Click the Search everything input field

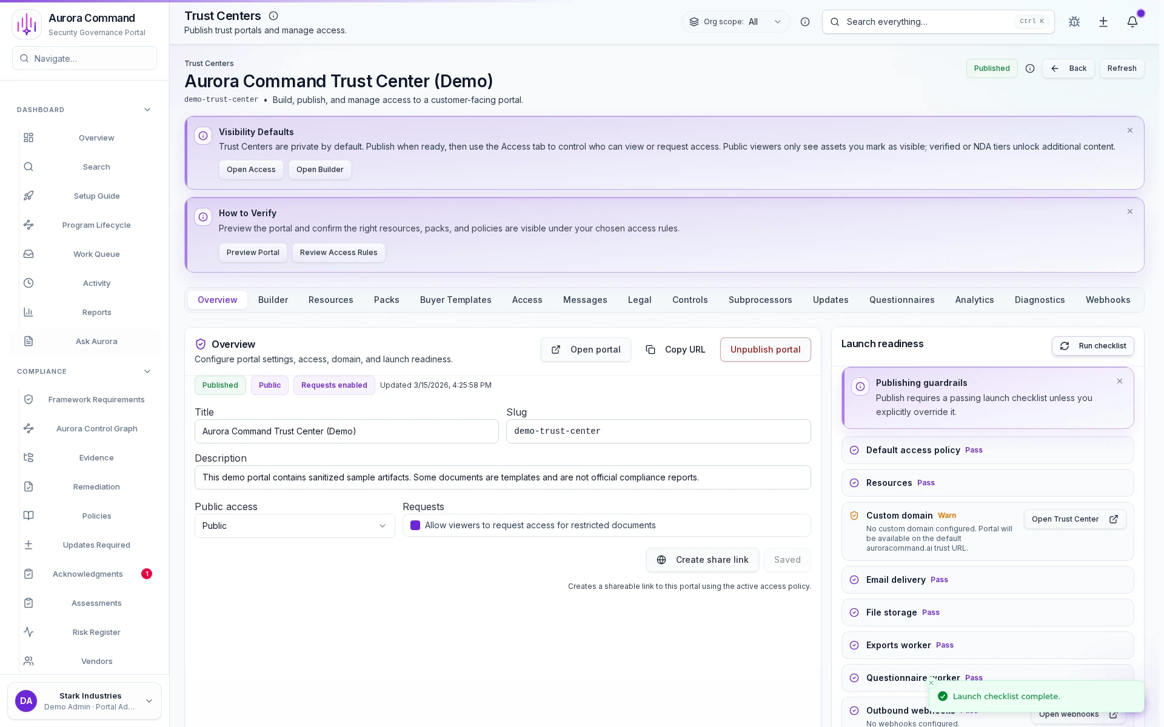click(928, 22)
